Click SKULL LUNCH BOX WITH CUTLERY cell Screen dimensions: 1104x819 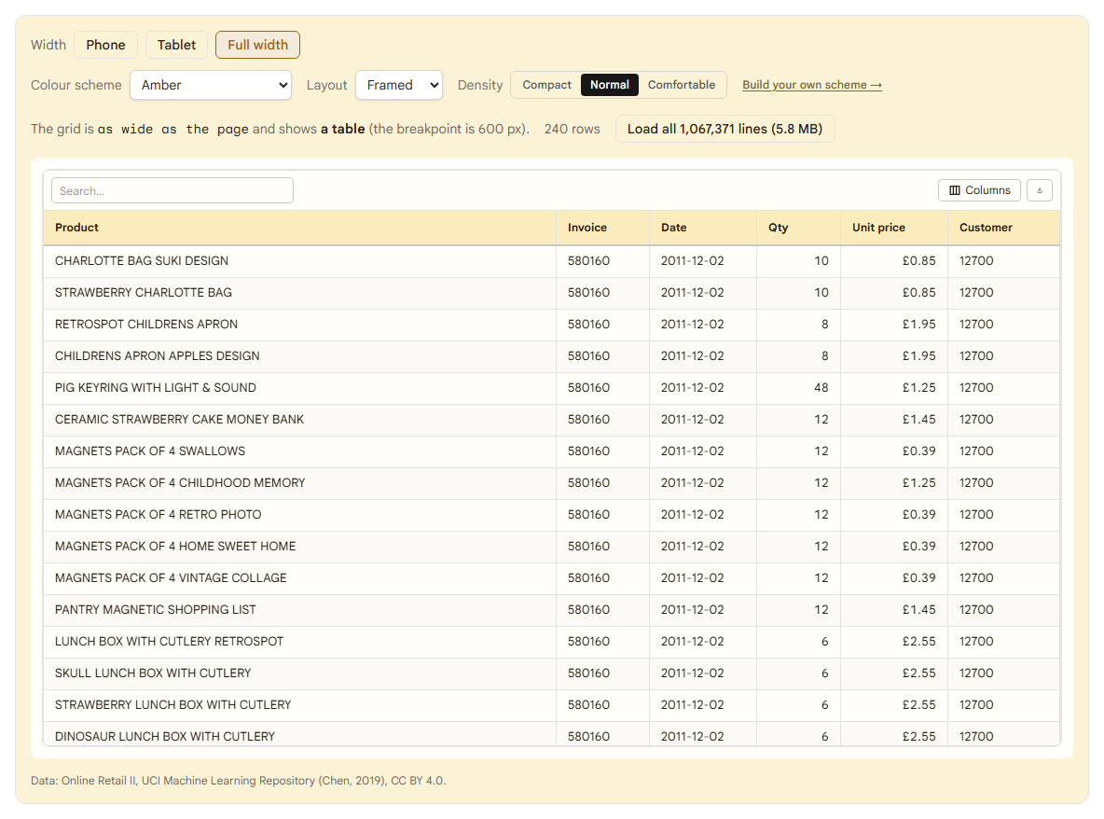(300, 673)
